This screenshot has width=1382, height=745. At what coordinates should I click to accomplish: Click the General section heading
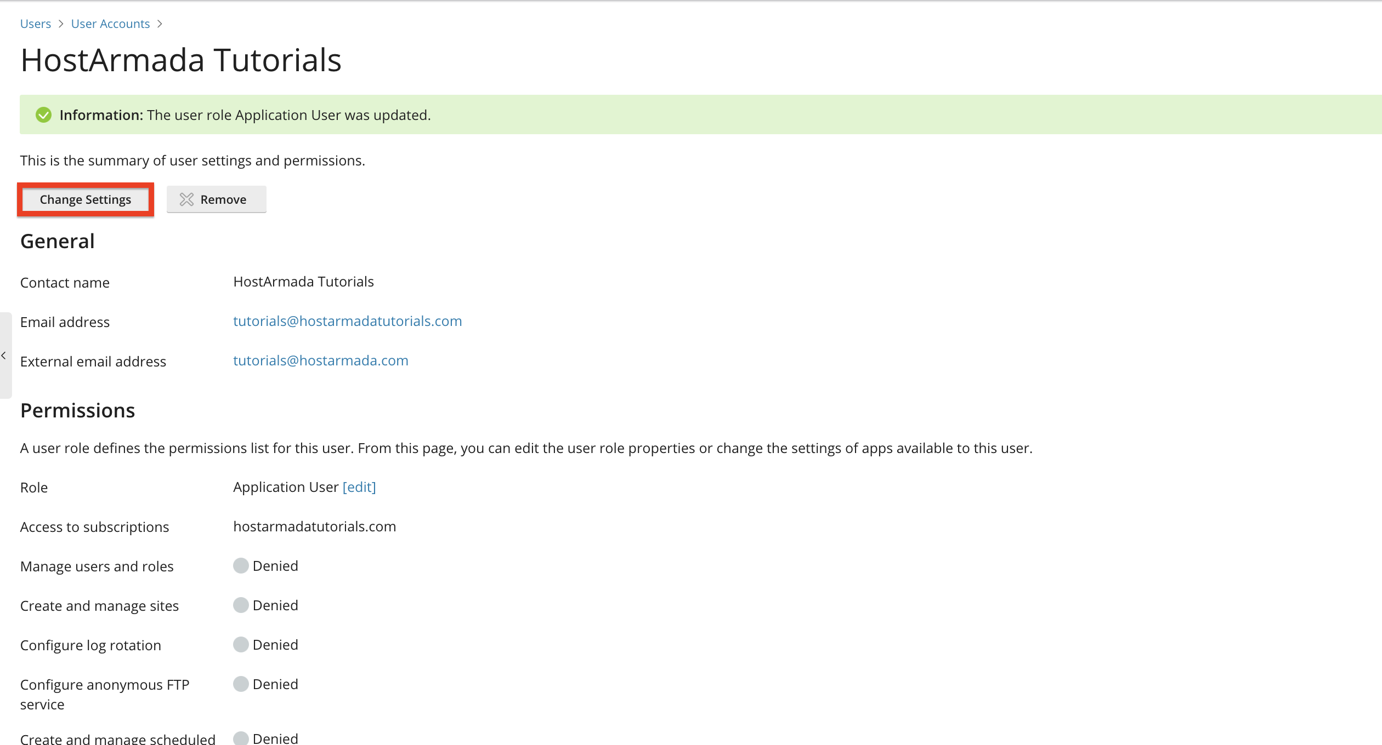(58, 241)
